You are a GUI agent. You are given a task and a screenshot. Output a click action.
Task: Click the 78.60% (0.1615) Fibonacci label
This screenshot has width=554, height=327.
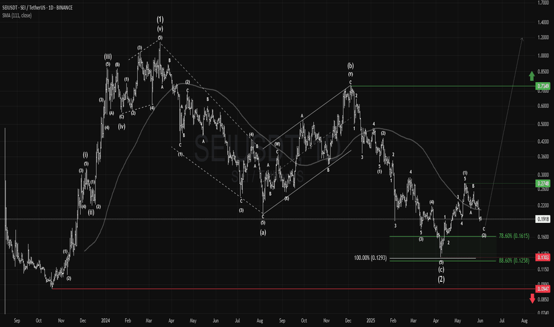click(514, 236)
